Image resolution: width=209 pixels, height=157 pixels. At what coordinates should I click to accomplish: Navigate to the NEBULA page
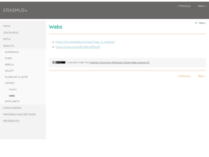[9, 64]
